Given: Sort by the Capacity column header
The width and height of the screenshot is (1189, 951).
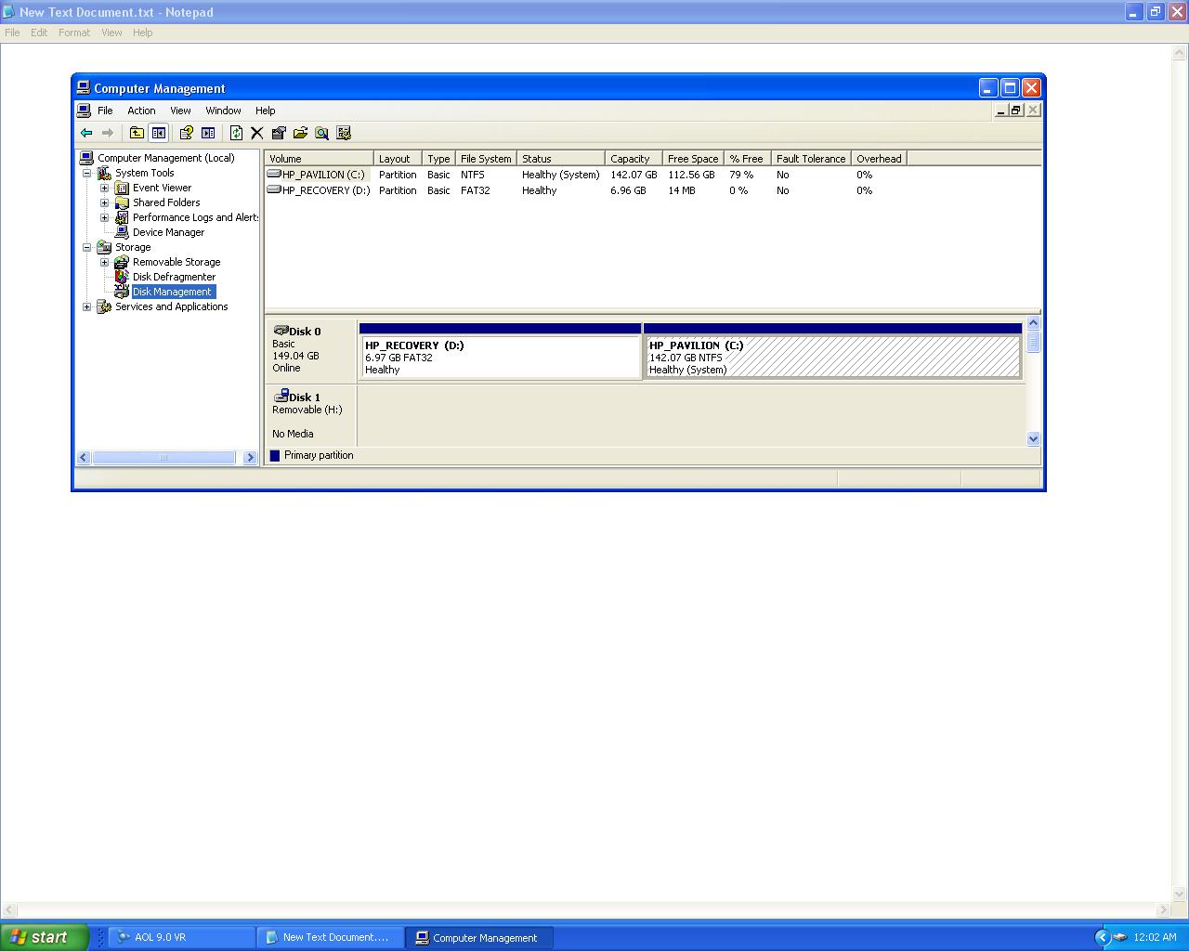Looking at the screenshot, I should coord(634,159).
